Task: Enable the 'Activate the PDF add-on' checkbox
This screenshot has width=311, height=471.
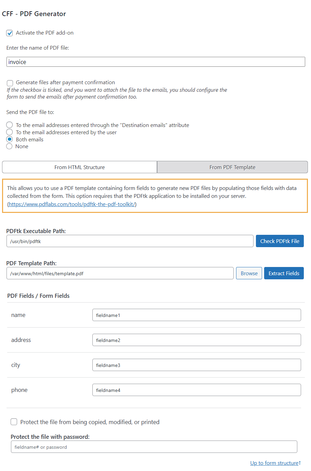Action: point(10,33)
